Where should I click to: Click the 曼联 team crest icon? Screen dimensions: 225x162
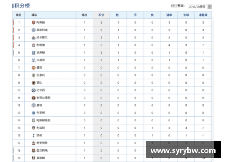[34, 68]
